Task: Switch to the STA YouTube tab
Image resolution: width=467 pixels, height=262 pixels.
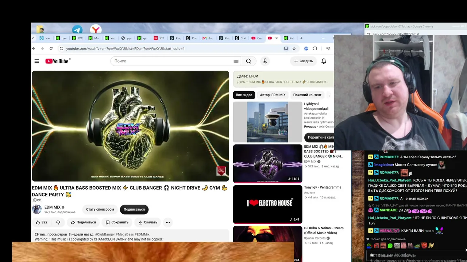Action: point(158,38)
